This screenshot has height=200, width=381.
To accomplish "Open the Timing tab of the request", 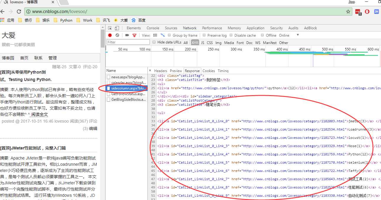I will click(223, 71).
